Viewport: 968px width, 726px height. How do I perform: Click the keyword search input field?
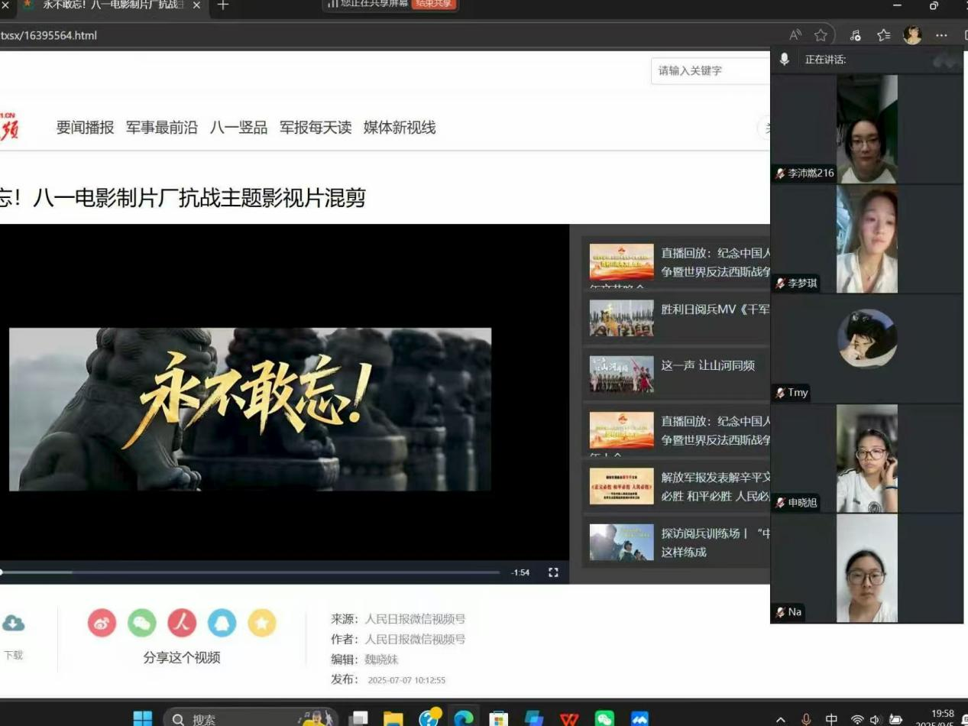click(711, 70)
